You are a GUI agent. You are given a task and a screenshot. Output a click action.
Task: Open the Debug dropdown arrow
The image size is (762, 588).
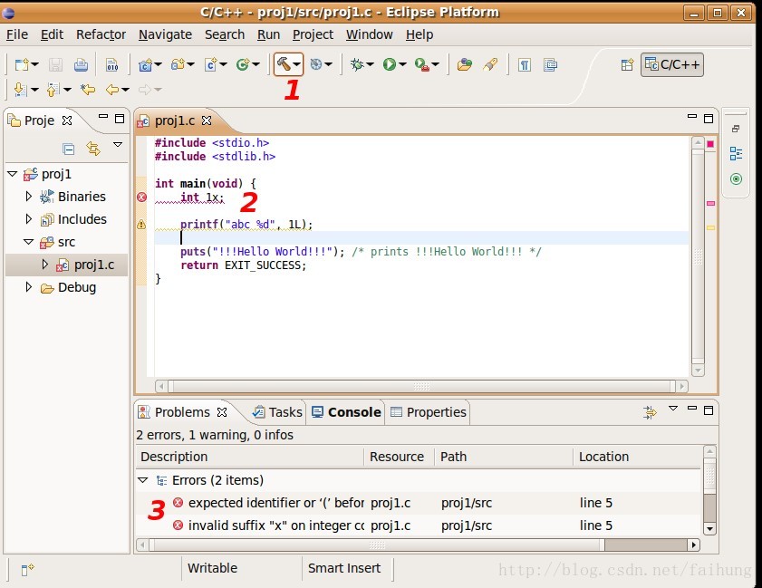click(370, 64)
